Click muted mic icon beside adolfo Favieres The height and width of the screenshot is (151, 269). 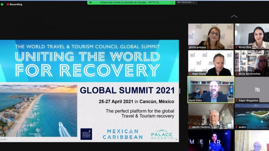click(190, 127)
